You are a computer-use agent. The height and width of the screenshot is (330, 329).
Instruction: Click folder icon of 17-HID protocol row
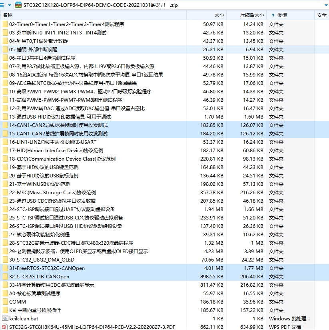[x=5, y=151]
